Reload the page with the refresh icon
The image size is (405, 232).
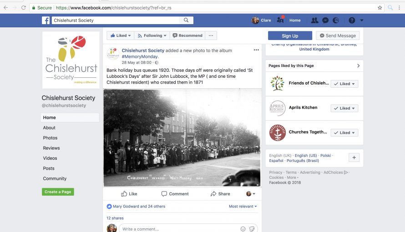24,8
